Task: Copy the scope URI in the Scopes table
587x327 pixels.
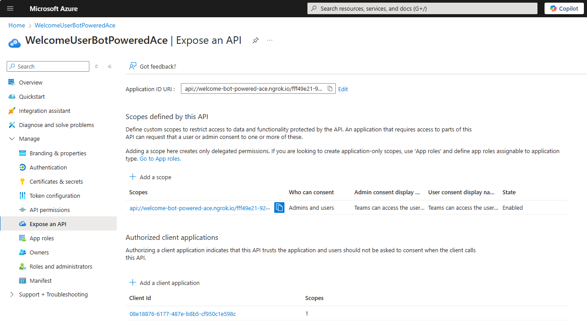Action: [x=279, y=208]
